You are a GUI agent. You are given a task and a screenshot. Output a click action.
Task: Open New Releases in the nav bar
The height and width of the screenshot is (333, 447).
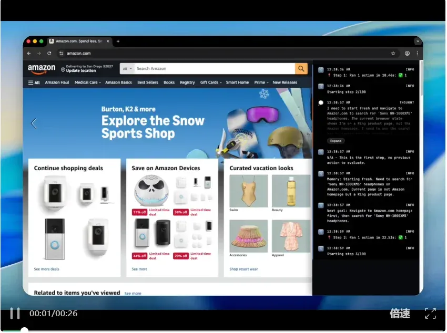tap(285, 82)
